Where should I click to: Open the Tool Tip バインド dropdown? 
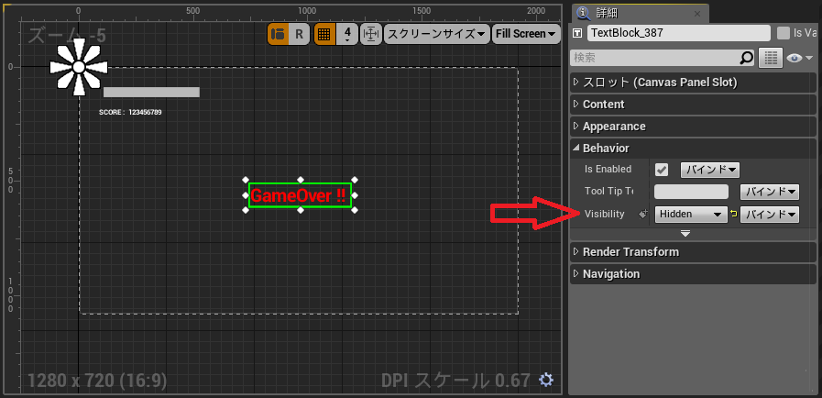click(x=770, y=192)
